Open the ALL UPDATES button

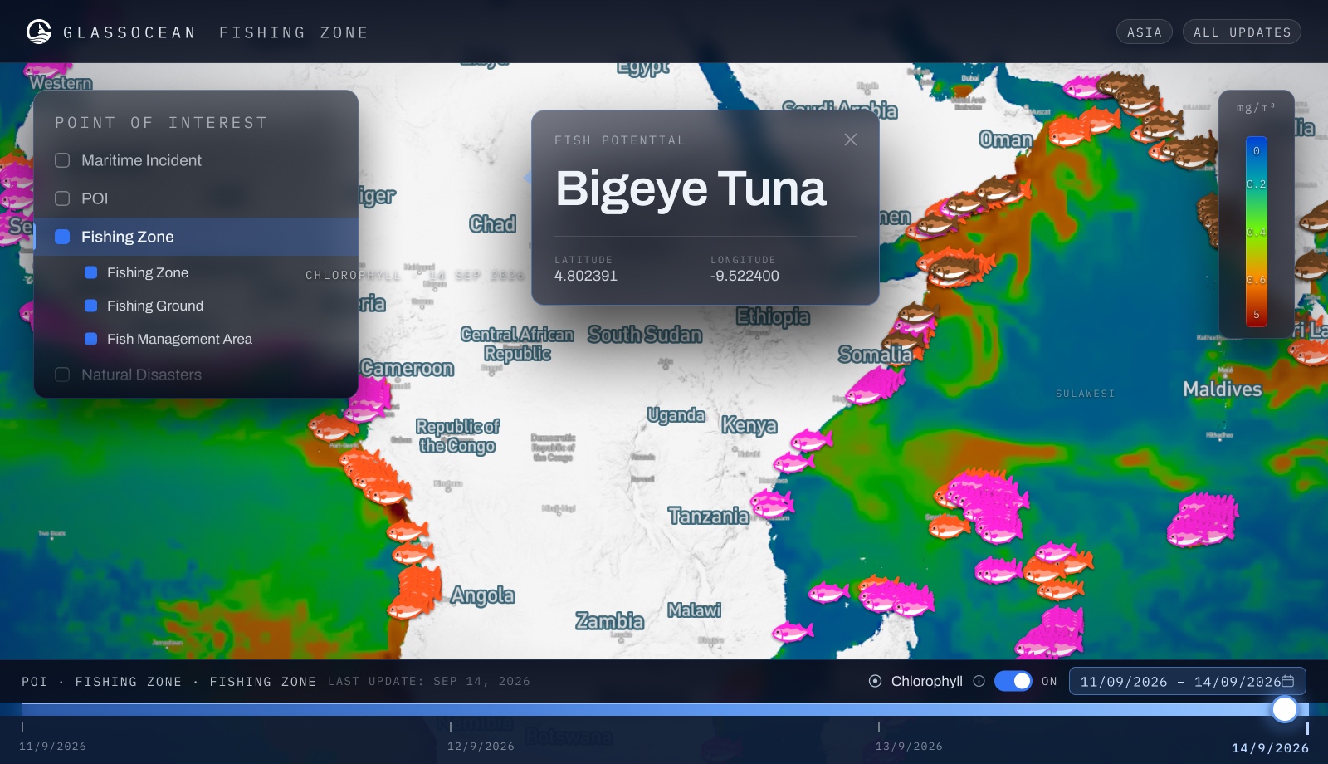(x=1242, y=32)
